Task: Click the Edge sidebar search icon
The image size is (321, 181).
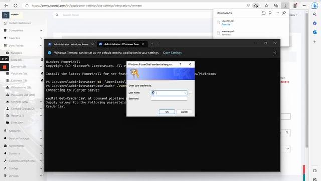Action: [315, 14]
